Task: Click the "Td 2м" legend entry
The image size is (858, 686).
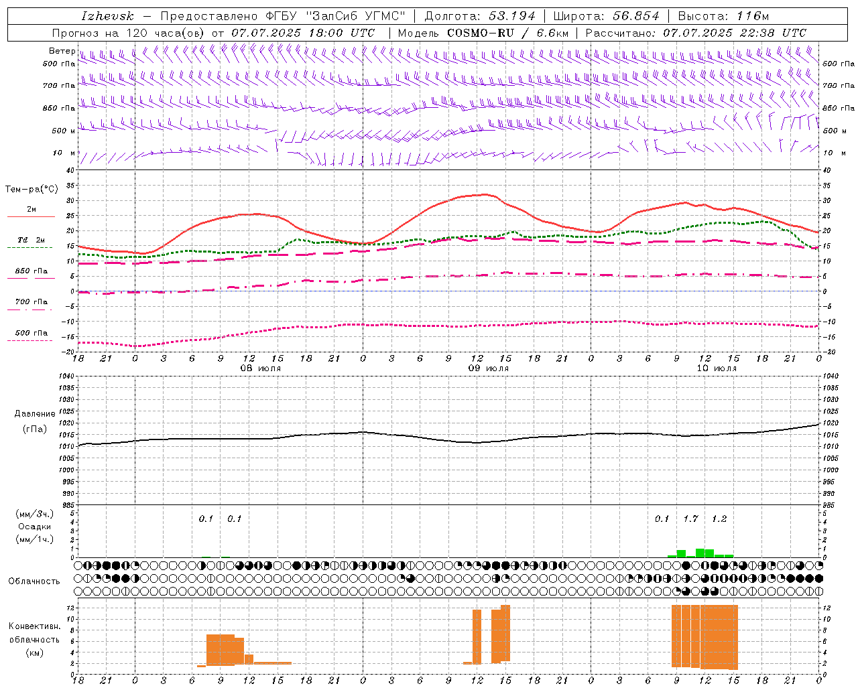Action: click(x=32, y=240)
